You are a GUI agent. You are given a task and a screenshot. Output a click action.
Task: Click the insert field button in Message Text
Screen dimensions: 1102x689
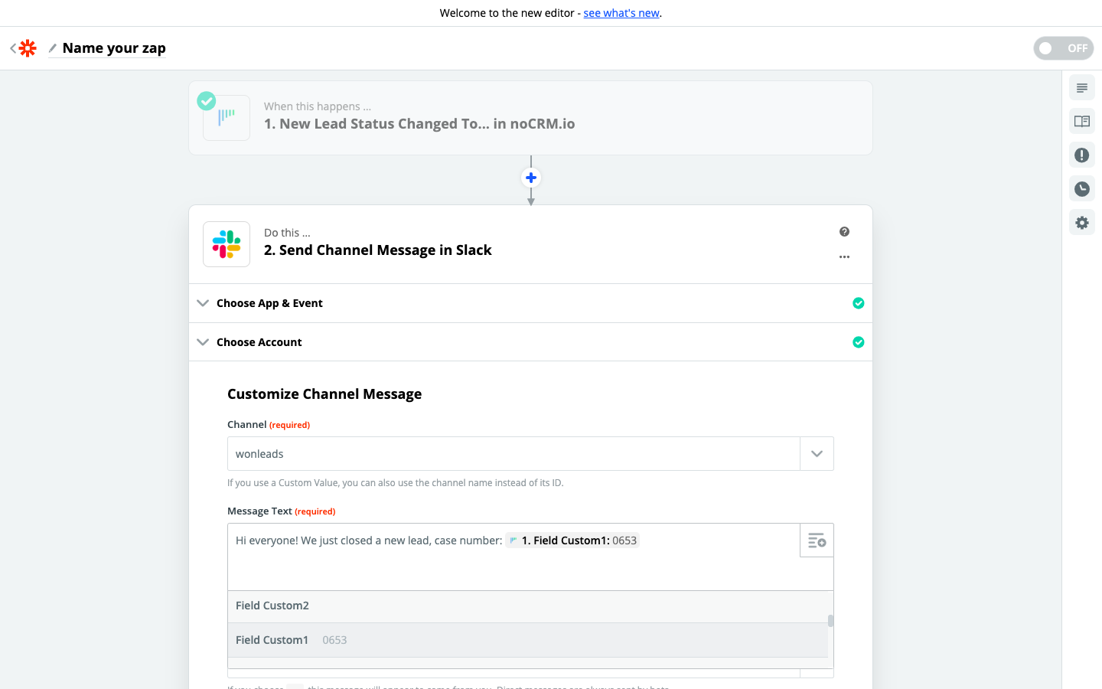coord(817,540)
